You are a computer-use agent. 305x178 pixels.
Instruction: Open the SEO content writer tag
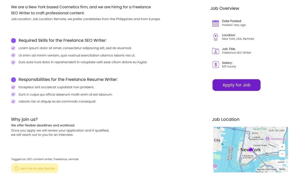pos(40,159)
